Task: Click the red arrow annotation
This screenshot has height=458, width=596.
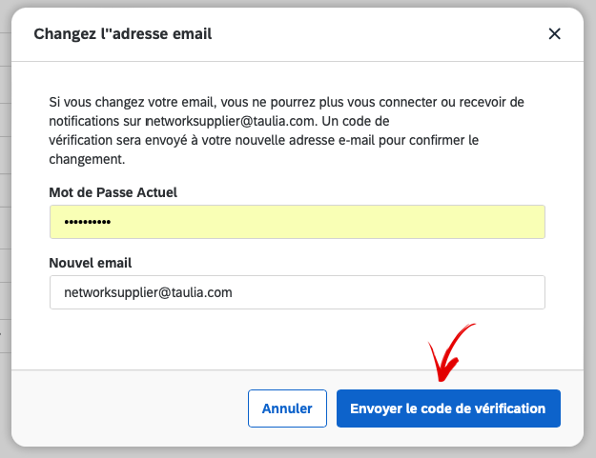Action: point(450,352)
